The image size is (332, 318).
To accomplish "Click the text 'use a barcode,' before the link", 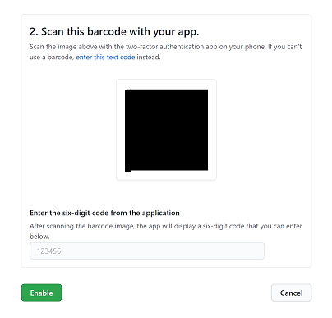I will click(52, 58).
